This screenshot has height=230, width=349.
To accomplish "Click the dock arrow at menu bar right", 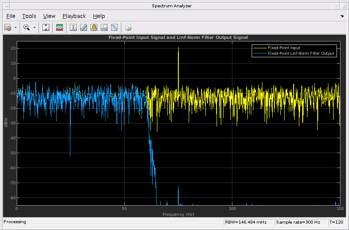I will point(342,16).
